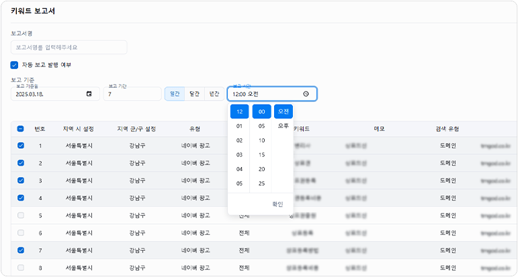Click 전체 in row 6
The width and height of the screenshot is (518, 277).
coord(244,233)
